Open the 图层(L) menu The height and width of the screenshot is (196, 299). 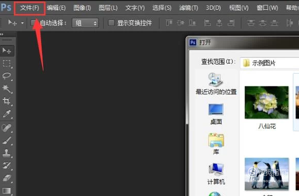coord(108,8)
